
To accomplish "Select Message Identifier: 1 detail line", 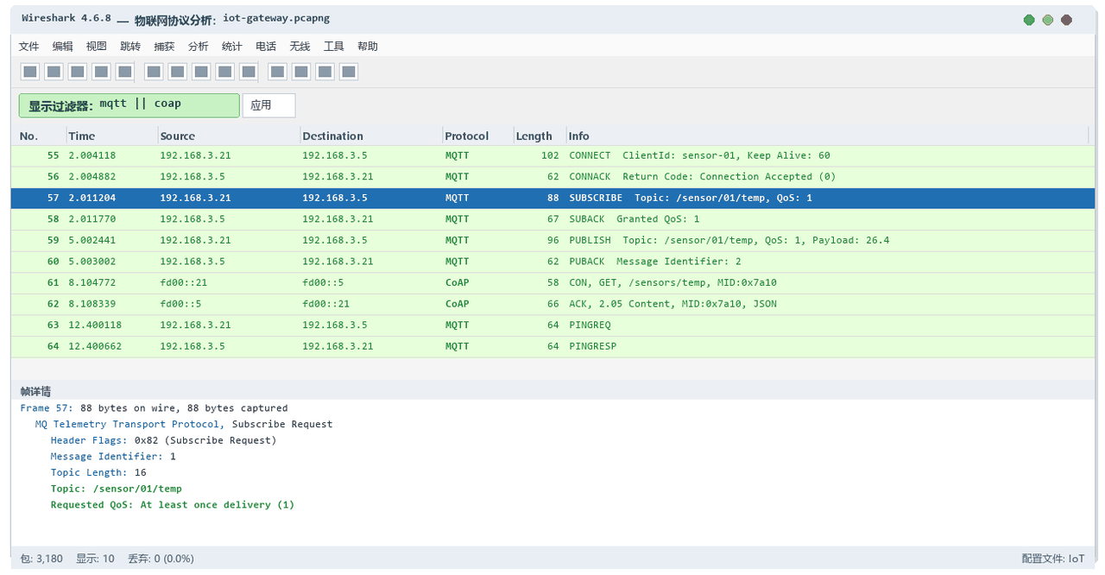I will pos(113,456).
